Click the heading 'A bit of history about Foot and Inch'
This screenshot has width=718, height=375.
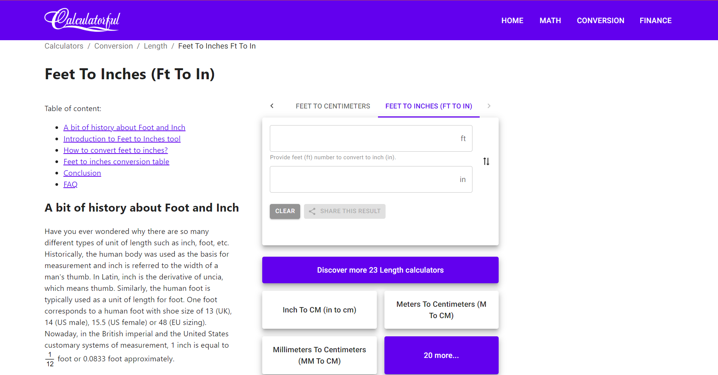[142, 208]
